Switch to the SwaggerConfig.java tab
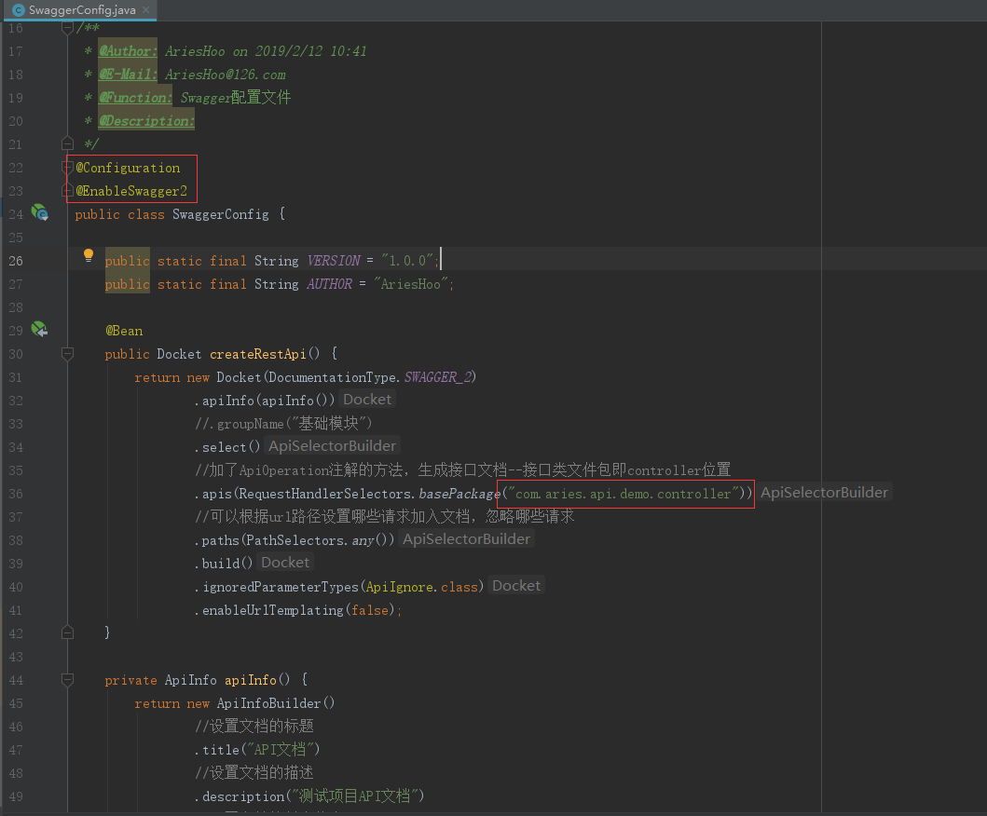The width and height of the screenshot is (987, 816). point(82,10)
